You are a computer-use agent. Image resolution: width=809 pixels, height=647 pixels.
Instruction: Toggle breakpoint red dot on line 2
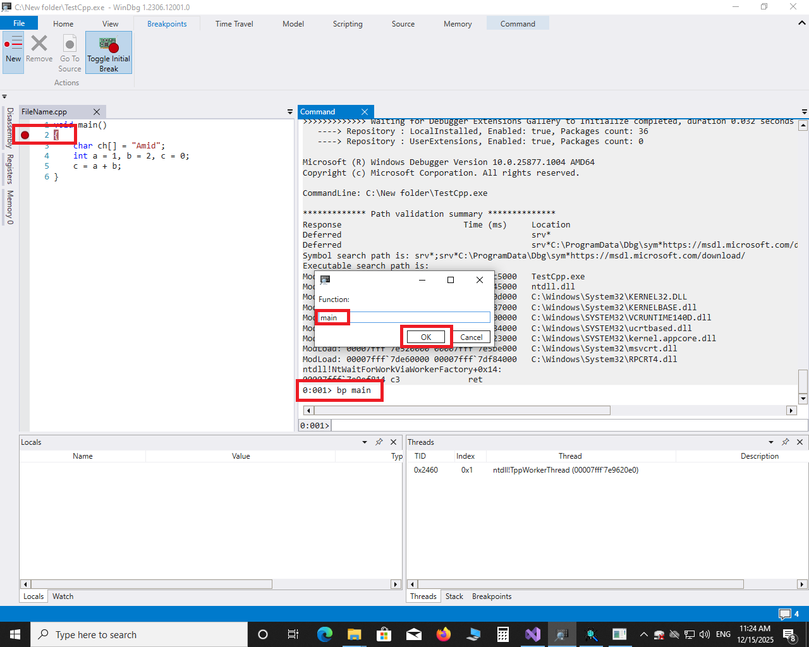(25, 135)
